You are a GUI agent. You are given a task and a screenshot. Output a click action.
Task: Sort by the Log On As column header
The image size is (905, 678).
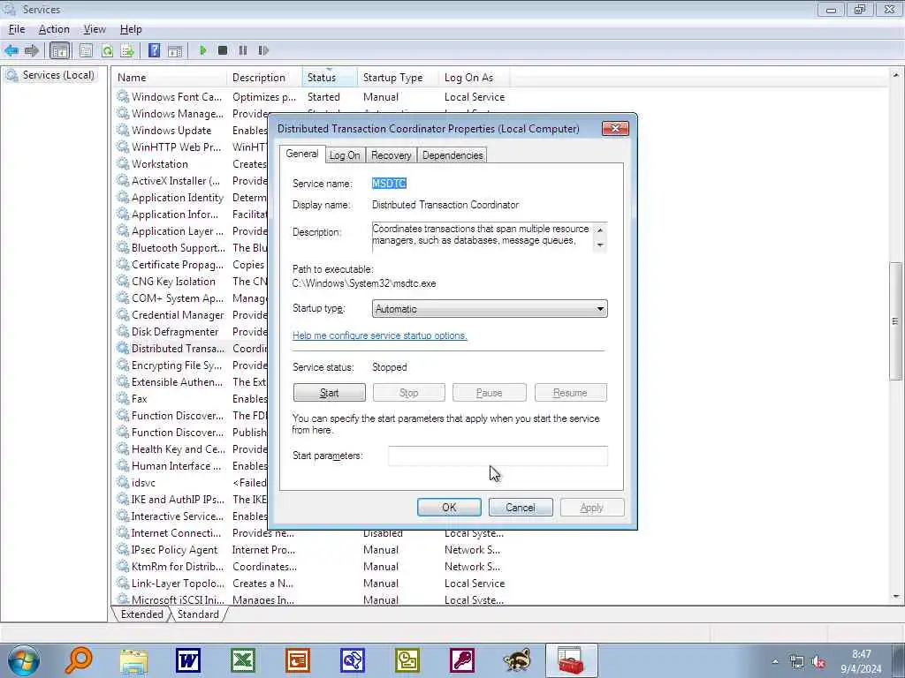[x=475, y=78]
